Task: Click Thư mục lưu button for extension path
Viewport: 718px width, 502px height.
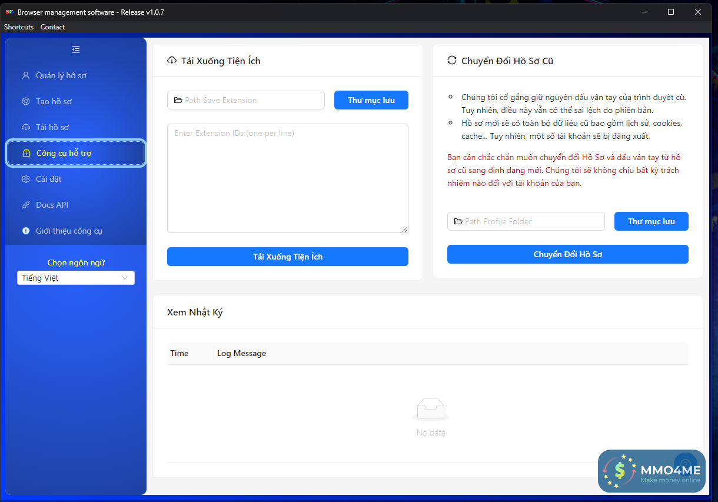Action: point(371,100)
